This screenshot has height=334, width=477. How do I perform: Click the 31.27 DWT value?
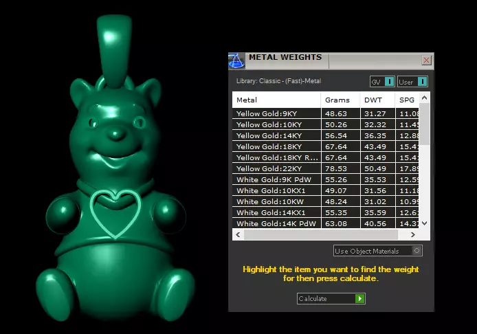[375, 113]
